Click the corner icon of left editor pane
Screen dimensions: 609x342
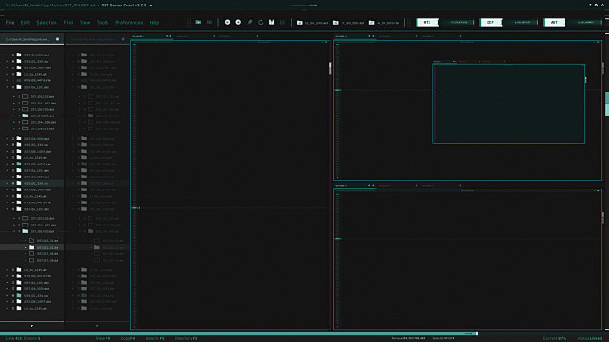pos(326,42)
